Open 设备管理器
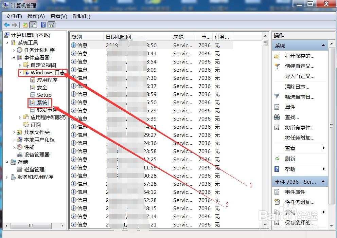This screenshot has width=337, height=238. click(x=37, y=155)
